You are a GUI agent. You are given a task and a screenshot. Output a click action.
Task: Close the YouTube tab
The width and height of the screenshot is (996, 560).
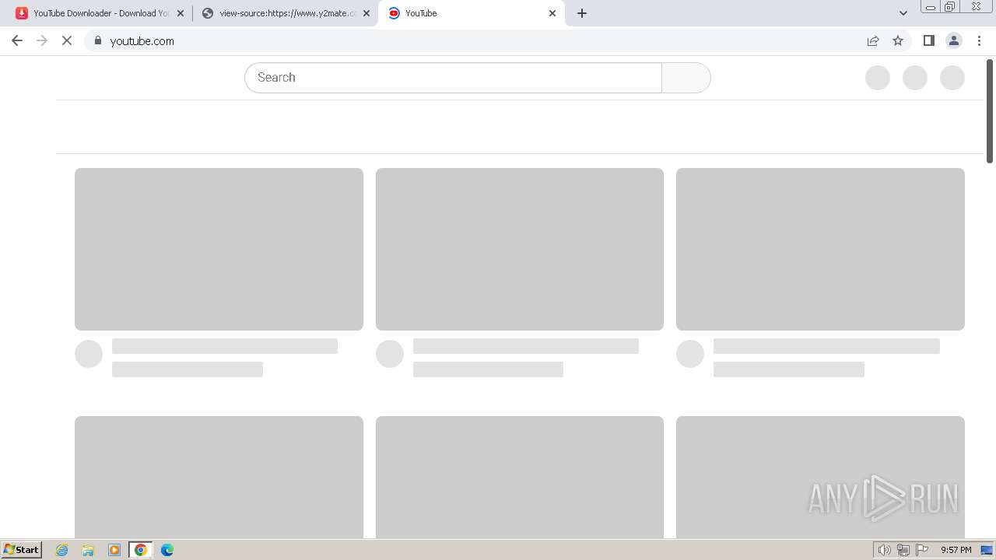click(x=552, y=13)
